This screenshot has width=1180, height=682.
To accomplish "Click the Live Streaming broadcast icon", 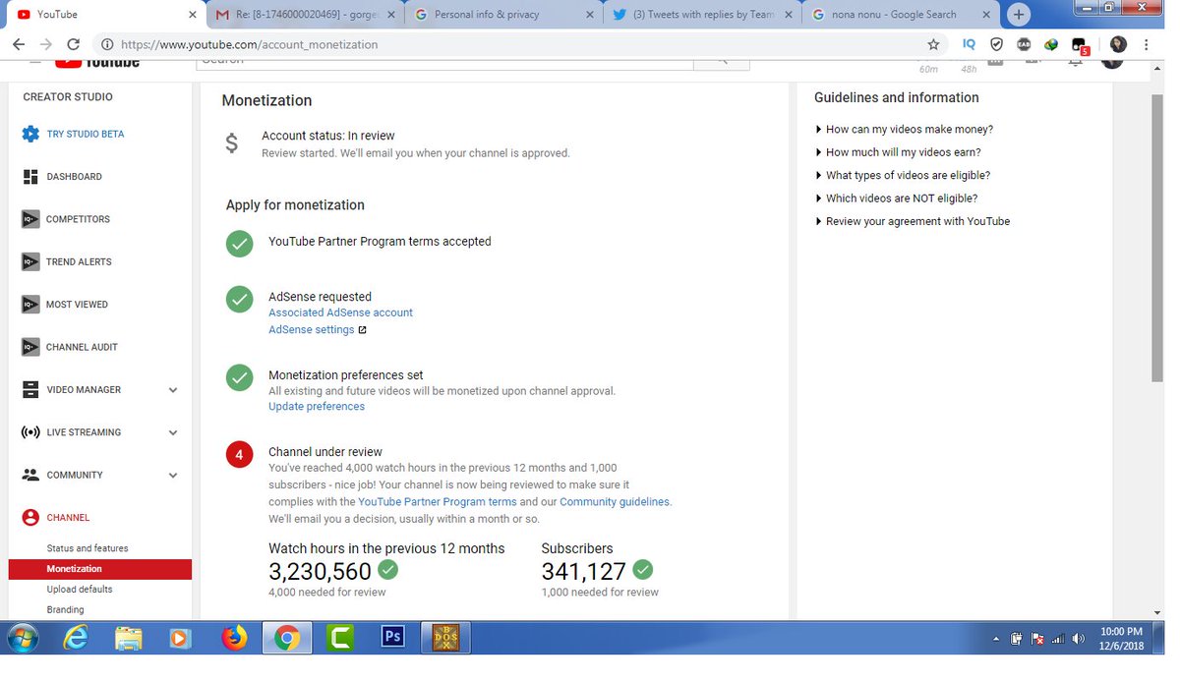I will click(30, 432).
